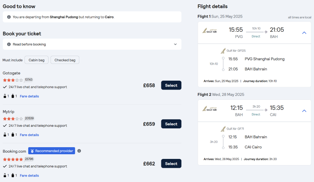Open Fare details for Mytrip
Viewport: 314px width, 182px height.
[x=29, y=135]
